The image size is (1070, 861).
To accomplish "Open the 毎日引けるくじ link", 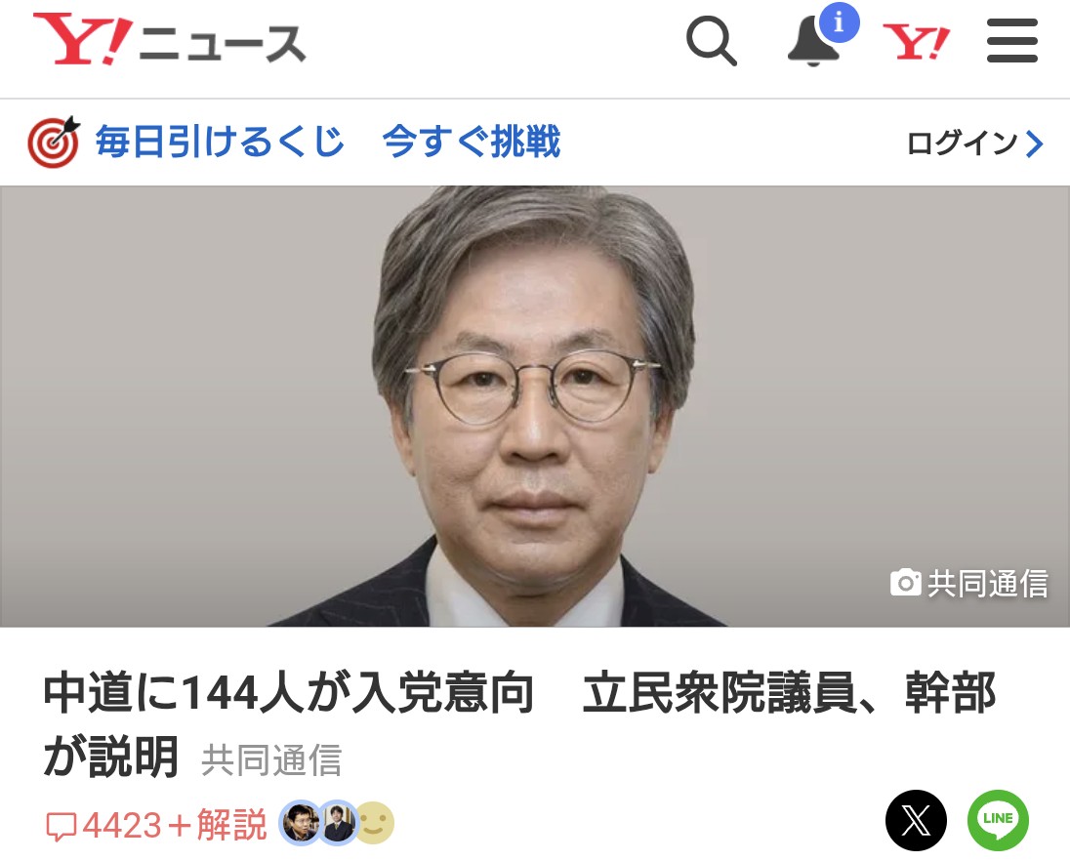I will 219,142.
